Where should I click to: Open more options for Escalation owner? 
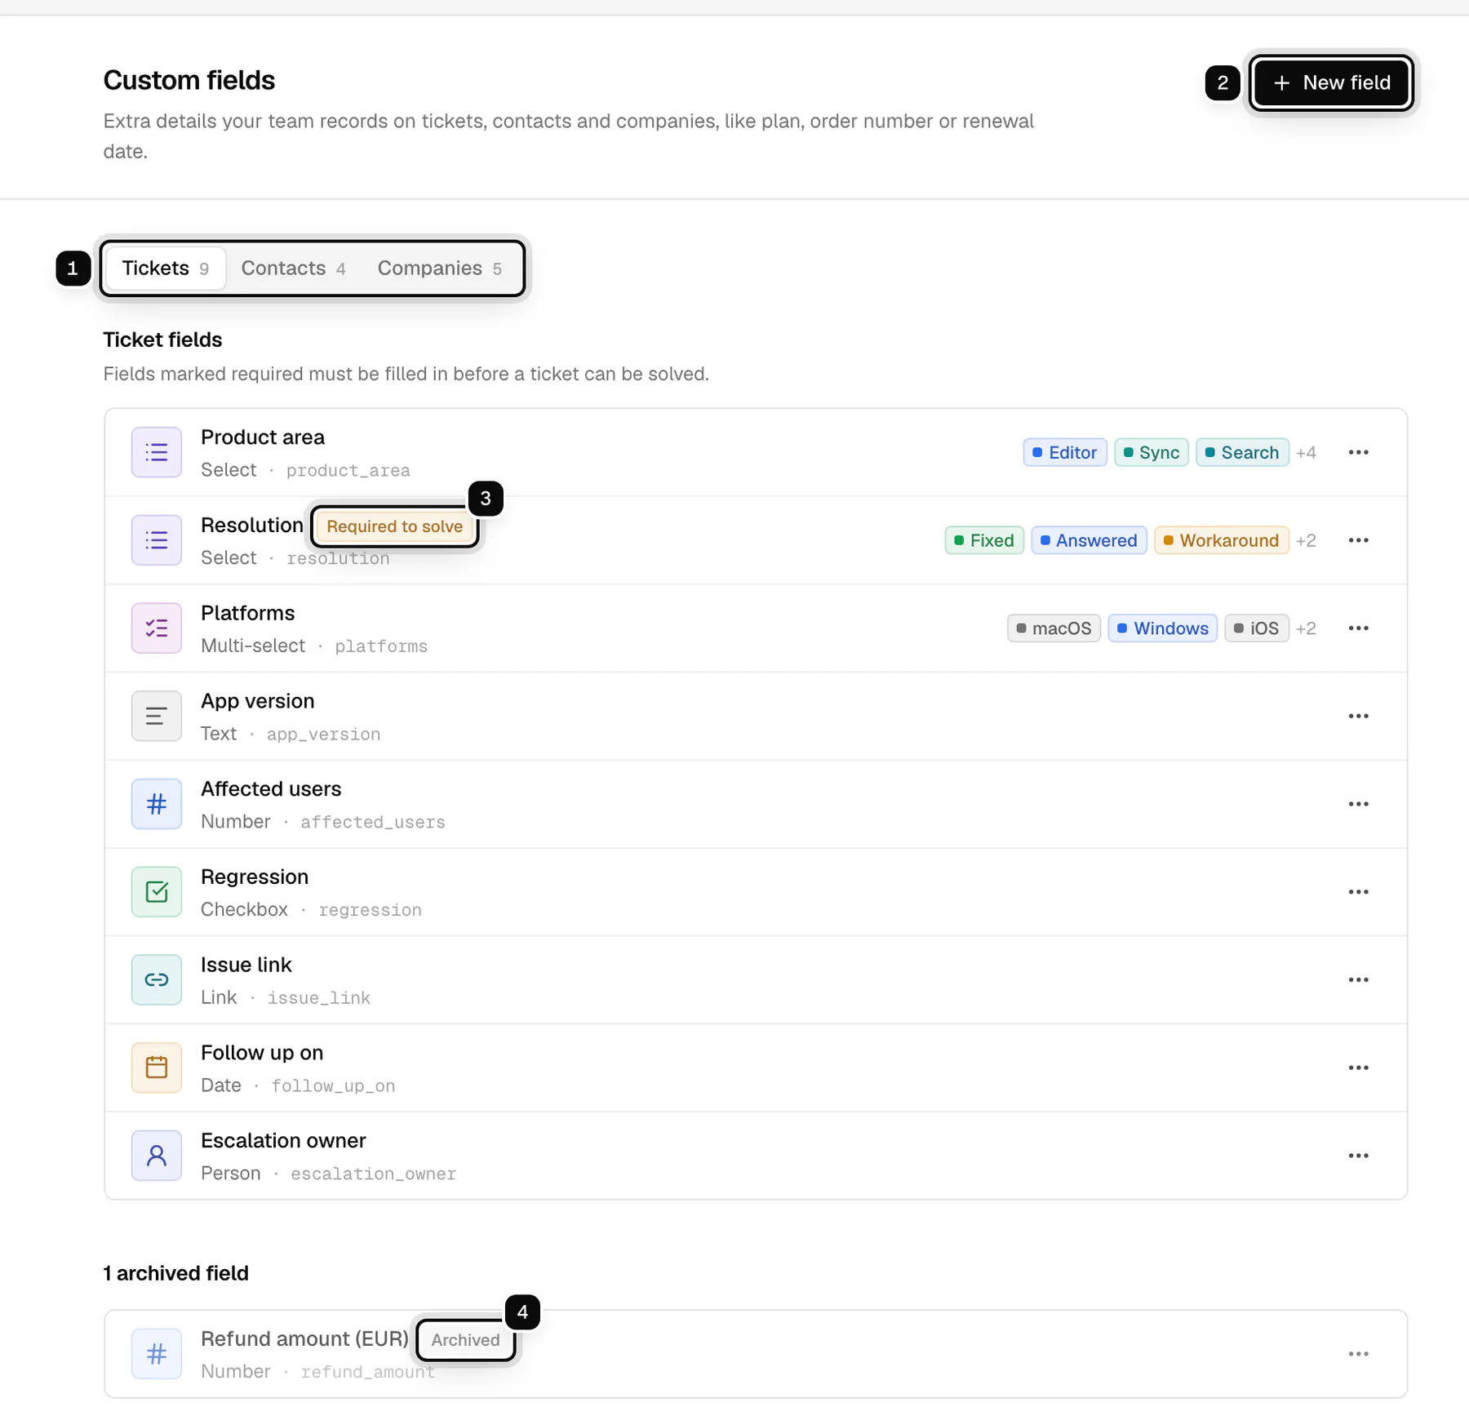click(1359, 1156)
